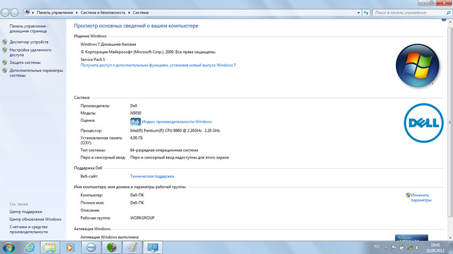This screenshot has width=453, height=254.
Task: Open the Dell app in taskbar
Action: [x=91, y=247]
